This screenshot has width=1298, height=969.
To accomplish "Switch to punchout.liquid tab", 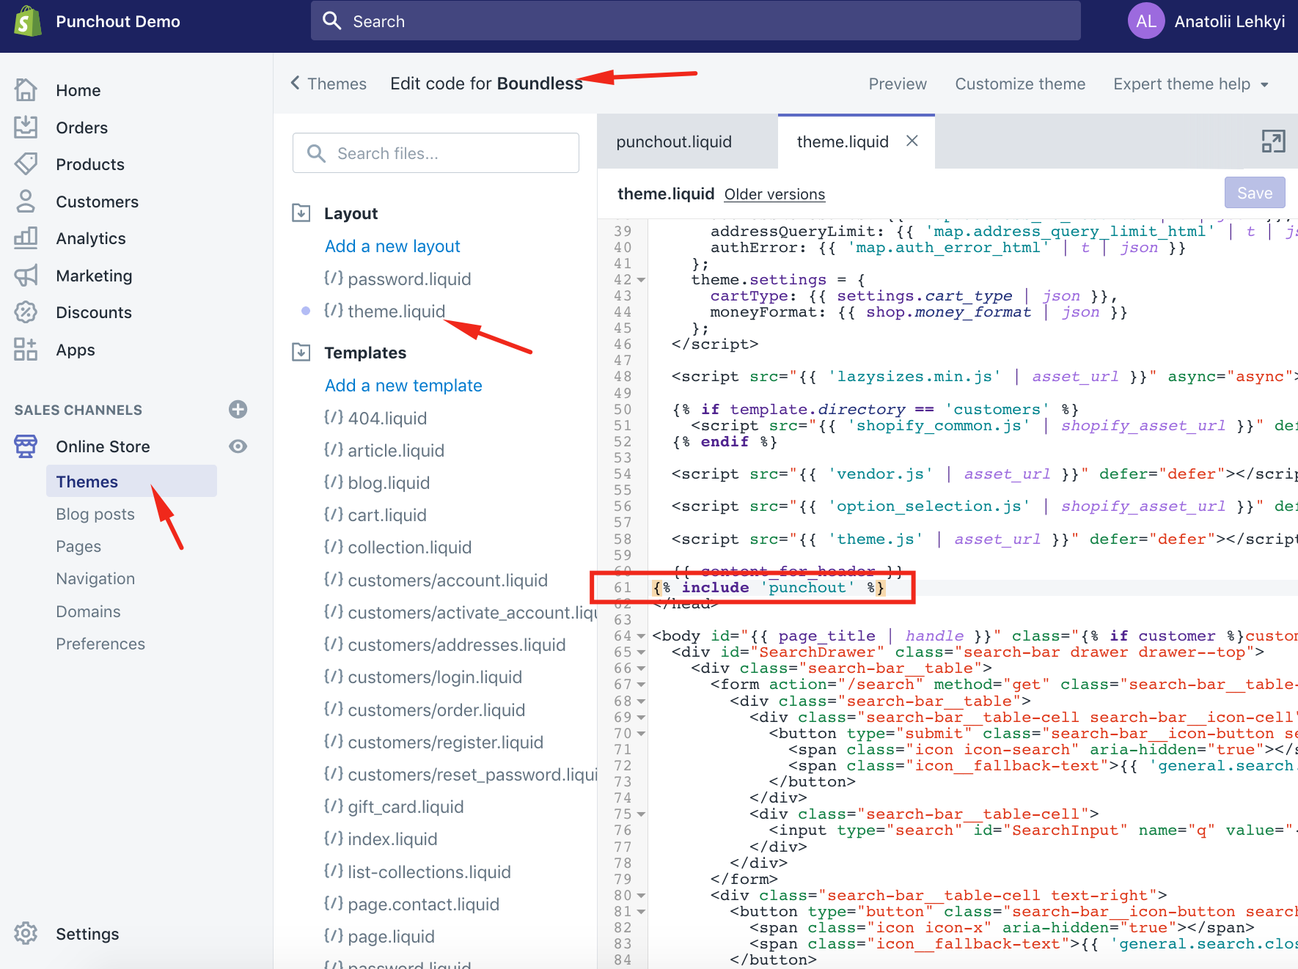I will click(687, 141).
